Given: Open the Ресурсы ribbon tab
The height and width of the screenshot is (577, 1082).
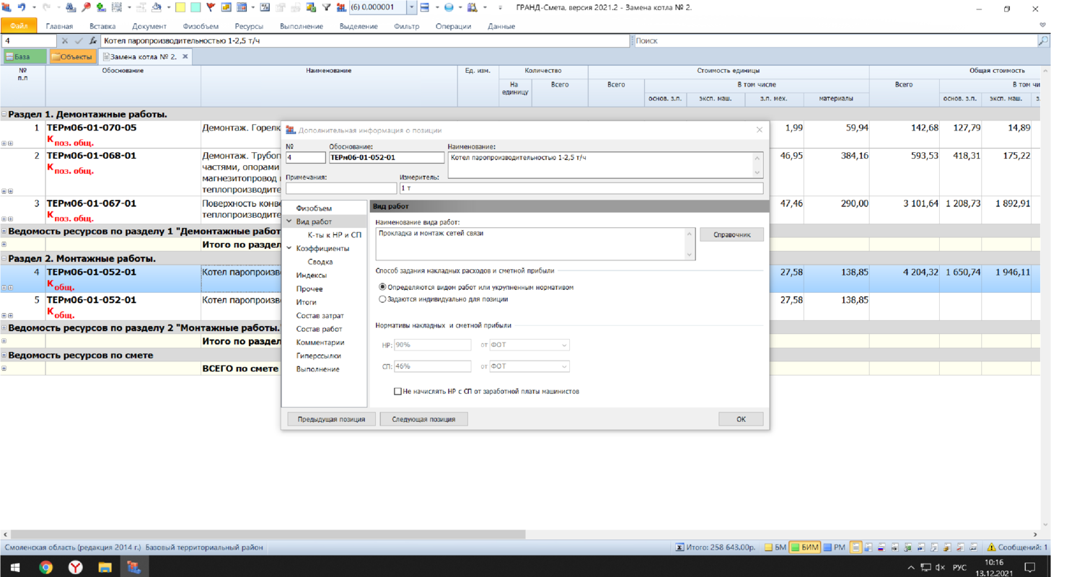Looking at the screenshot, I should pyautogui.click(x=249, y=27).
